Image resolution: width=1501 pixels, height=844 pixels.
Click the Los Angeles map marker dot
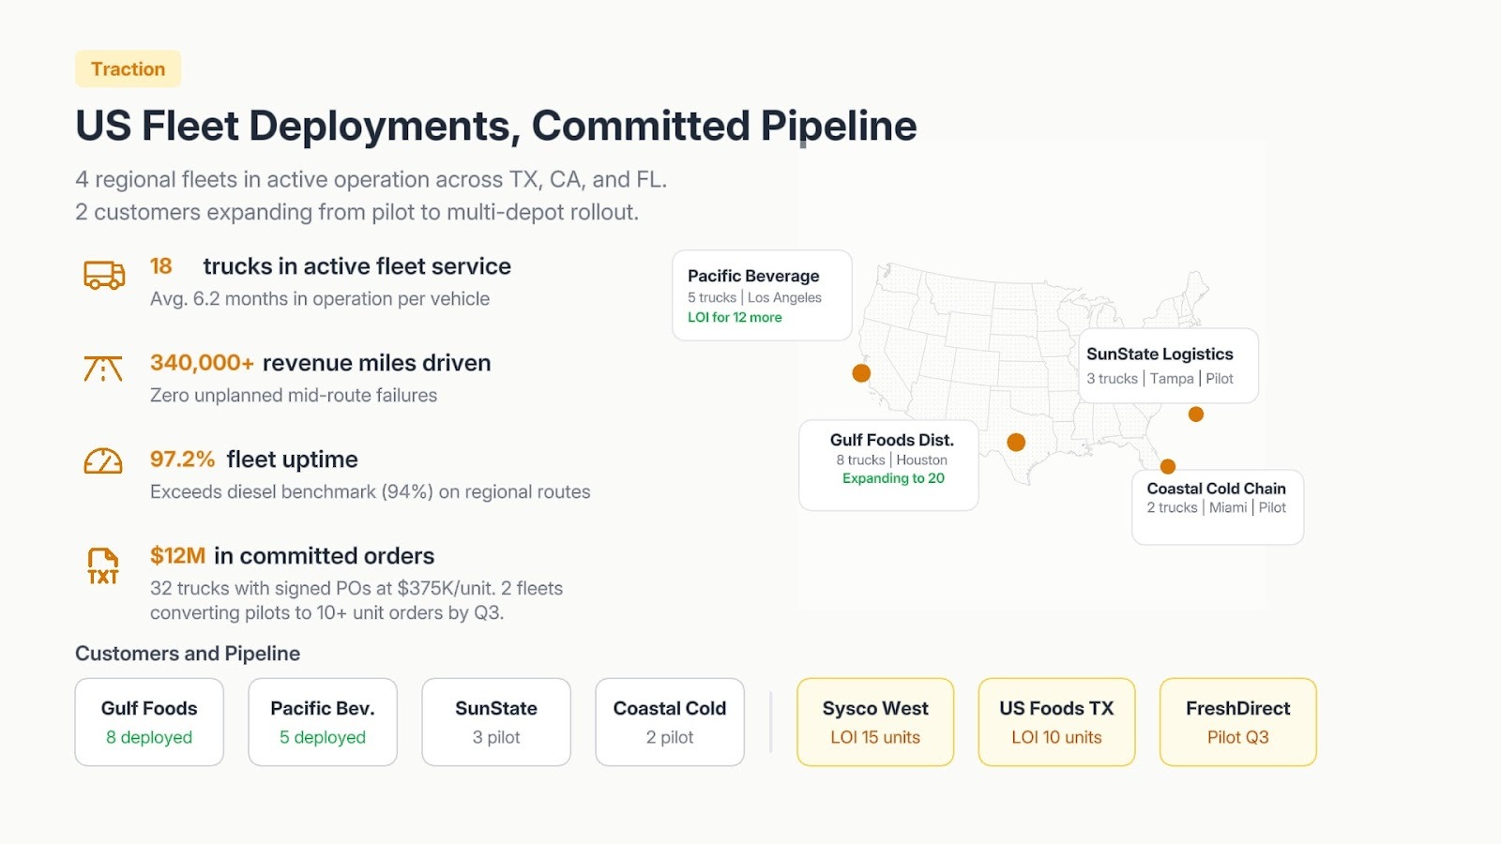click(861, 373)
